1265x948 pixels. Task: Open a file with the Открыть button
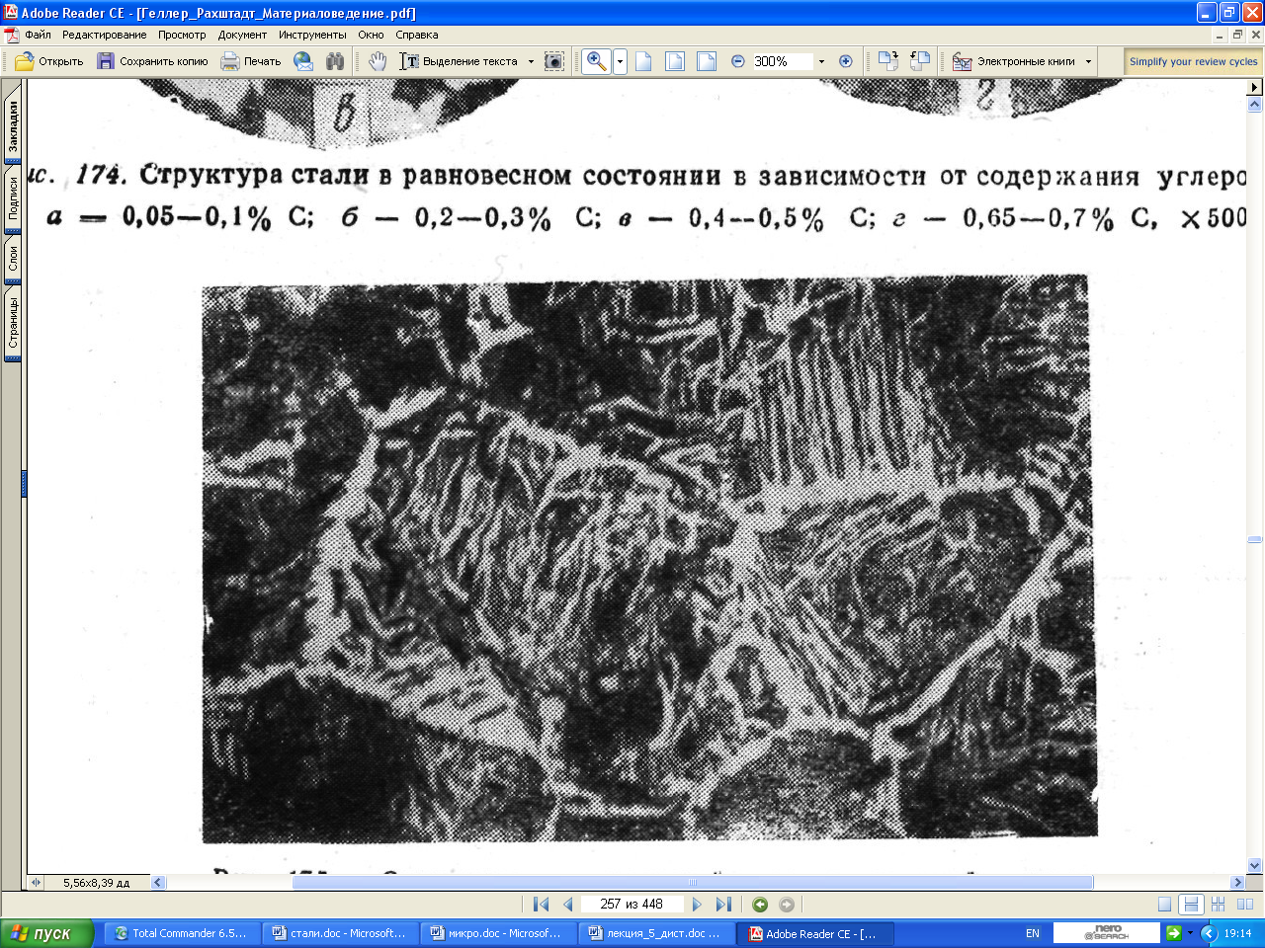tap(49, 61)
